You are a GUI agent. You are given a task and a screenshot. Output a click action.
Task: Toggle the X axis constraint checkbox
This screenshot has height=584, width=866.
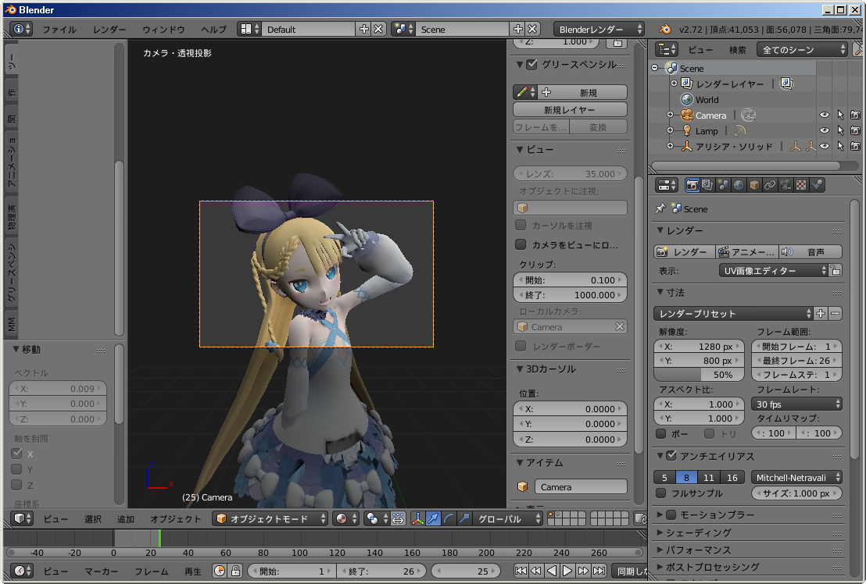16,454
